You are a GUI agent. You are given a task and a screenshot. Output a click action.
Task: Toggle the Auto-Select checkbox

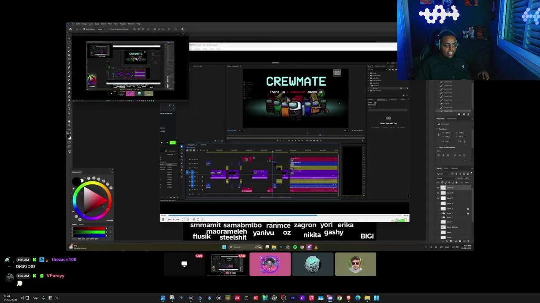pos(84,29)
